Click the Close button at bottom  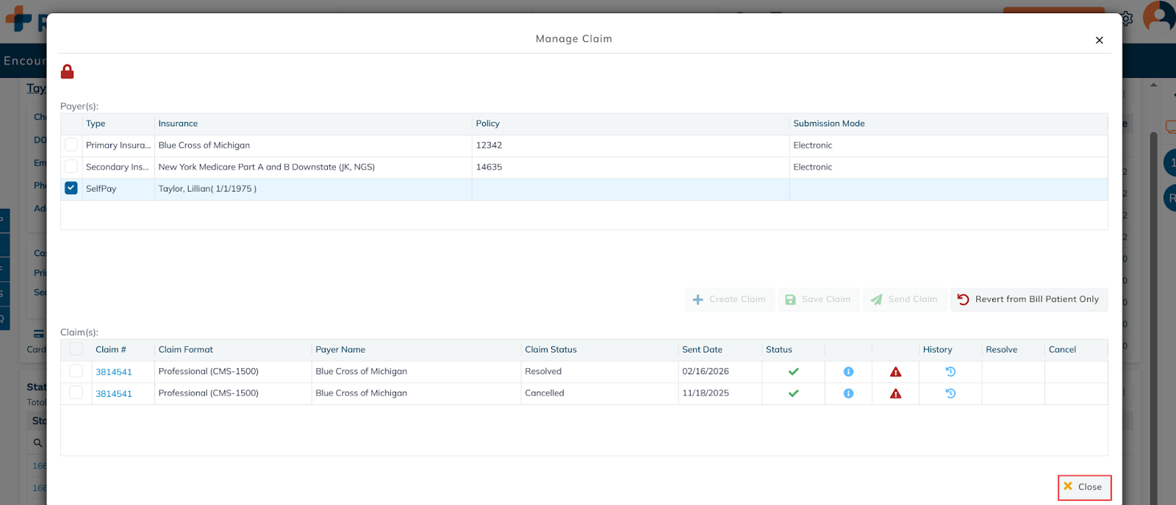[1084, 487]
